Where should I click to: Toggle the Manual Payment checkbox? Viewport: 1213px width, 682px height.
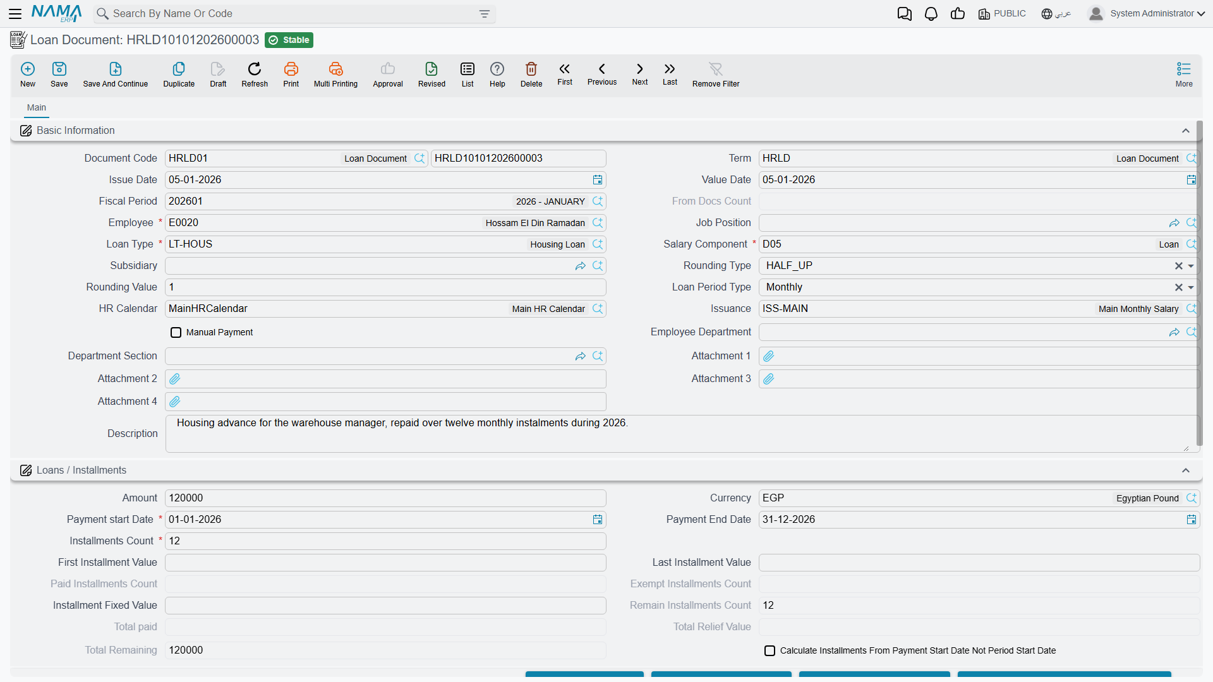tap(176, 332)
